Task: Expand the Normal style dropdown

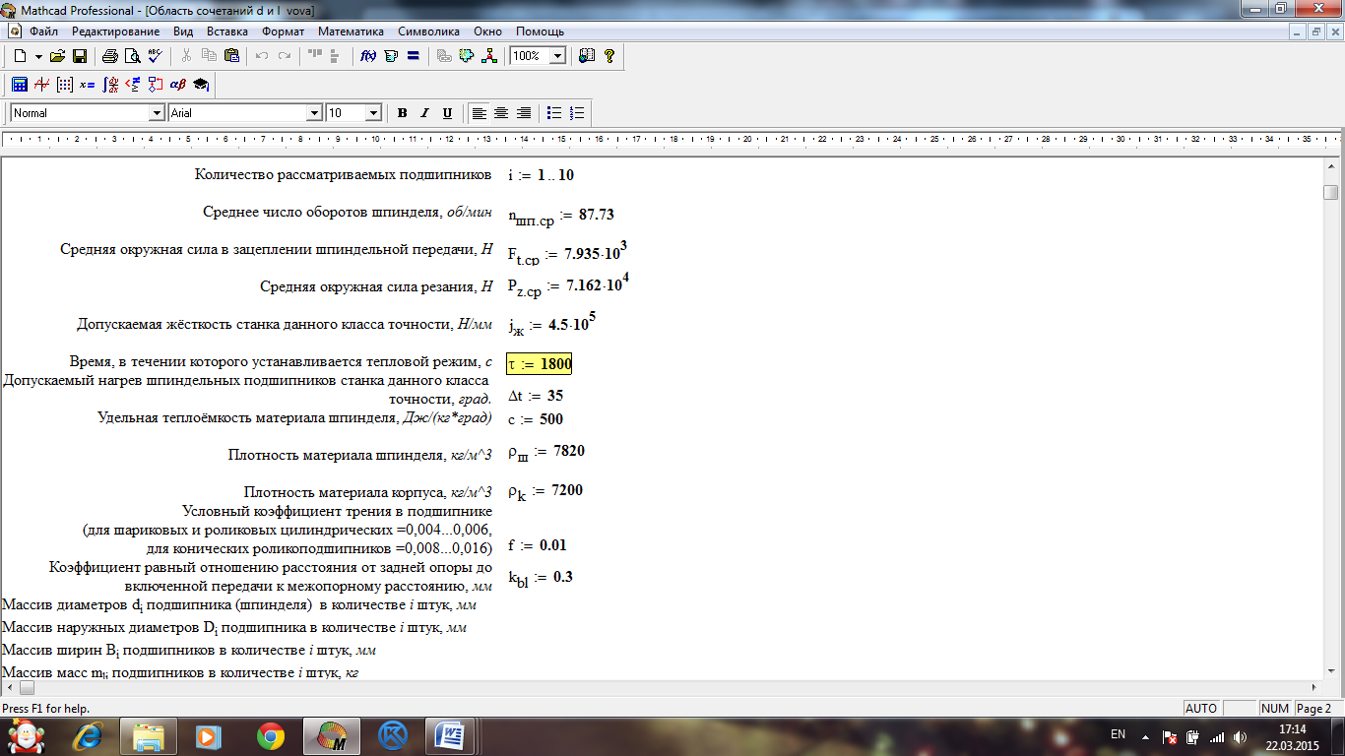Action: [156, 113]
